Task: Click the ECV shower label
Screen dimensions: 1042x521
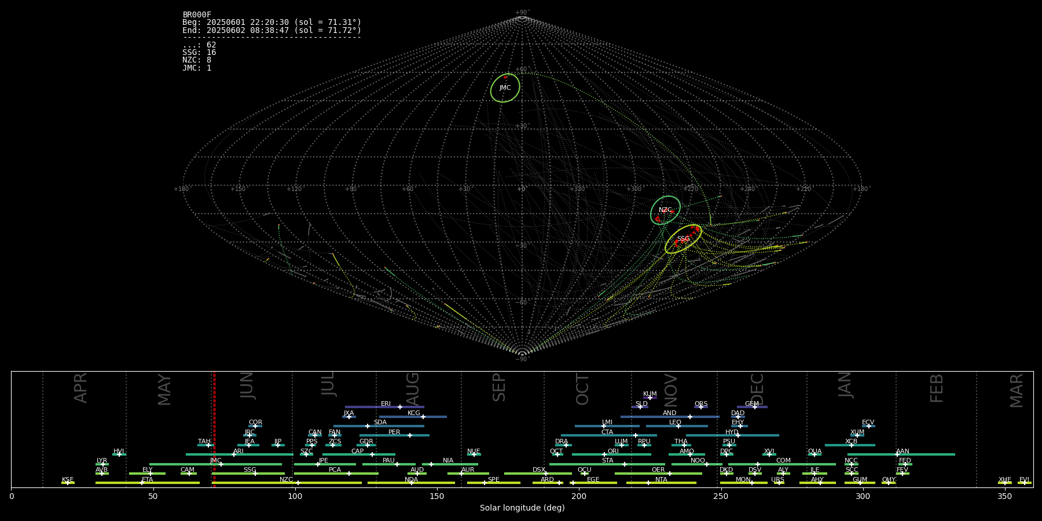Action: pos(868,423)
